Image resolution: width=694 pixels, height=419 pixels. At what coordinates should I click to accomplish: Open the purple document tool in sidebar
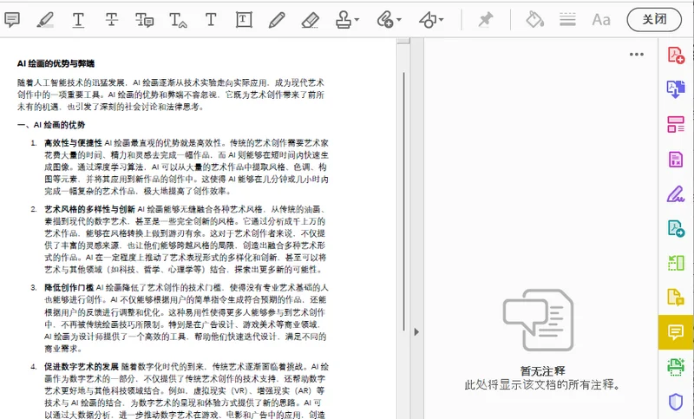(x=676, y=159)
